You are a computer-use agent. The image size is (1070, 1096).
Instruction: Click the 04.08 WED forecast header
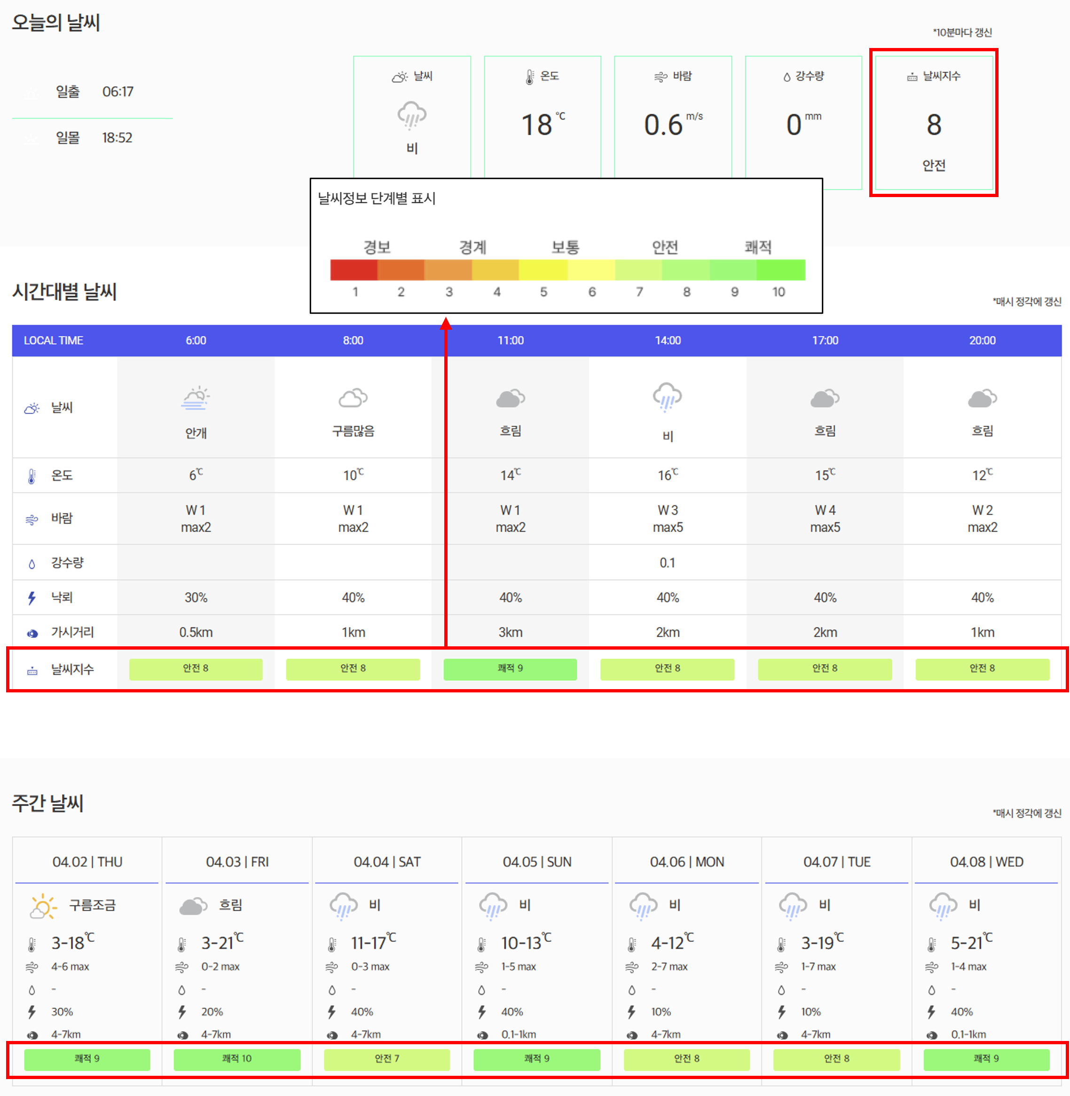point(986,861)
